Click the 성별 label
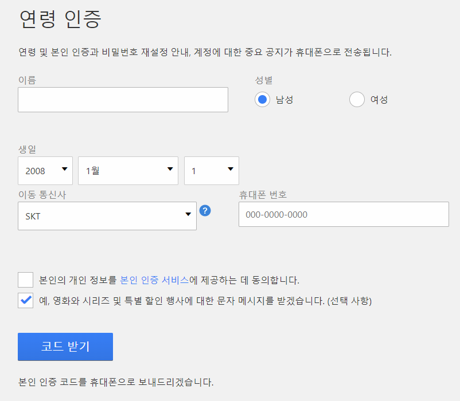 coord(264,80)
